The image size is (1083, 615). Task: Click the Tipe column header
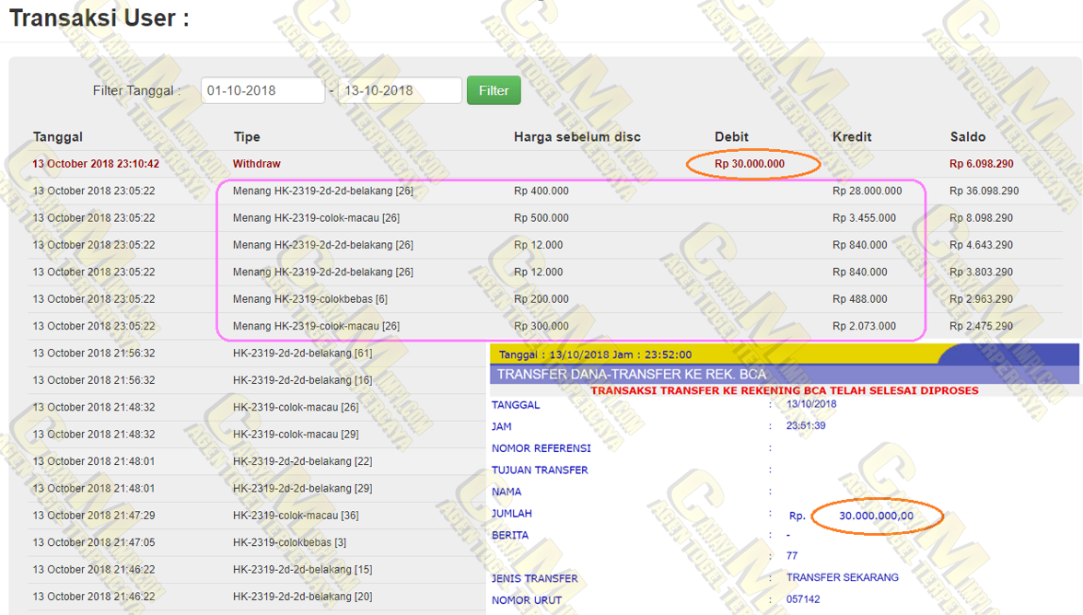[x=247, y=137]
